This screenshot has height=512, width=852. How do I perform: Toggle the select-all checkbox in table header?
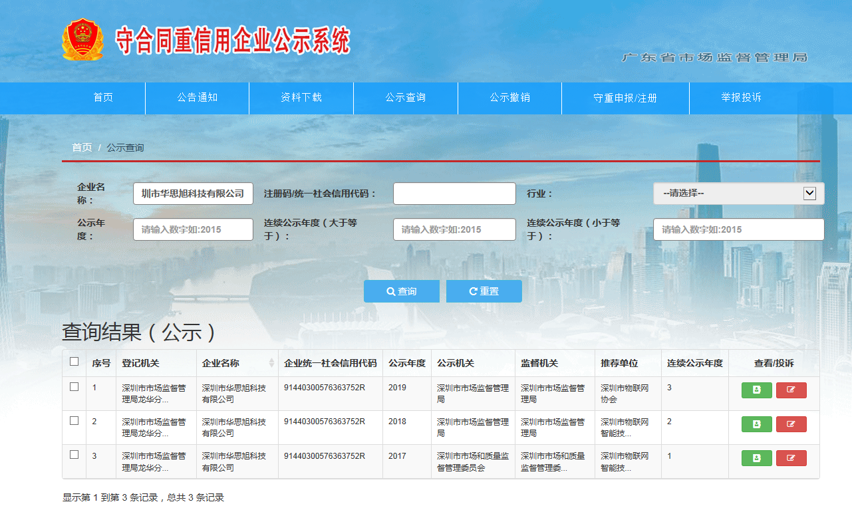[74, 362]
